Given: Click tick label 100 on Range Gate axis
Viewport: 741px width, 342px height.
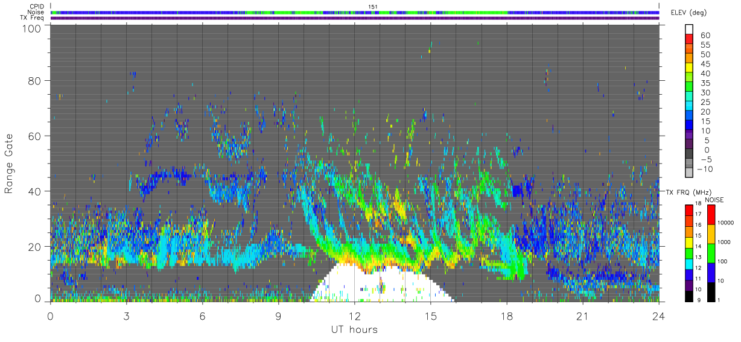Looking at the screenshot, I should coord(32,28).
